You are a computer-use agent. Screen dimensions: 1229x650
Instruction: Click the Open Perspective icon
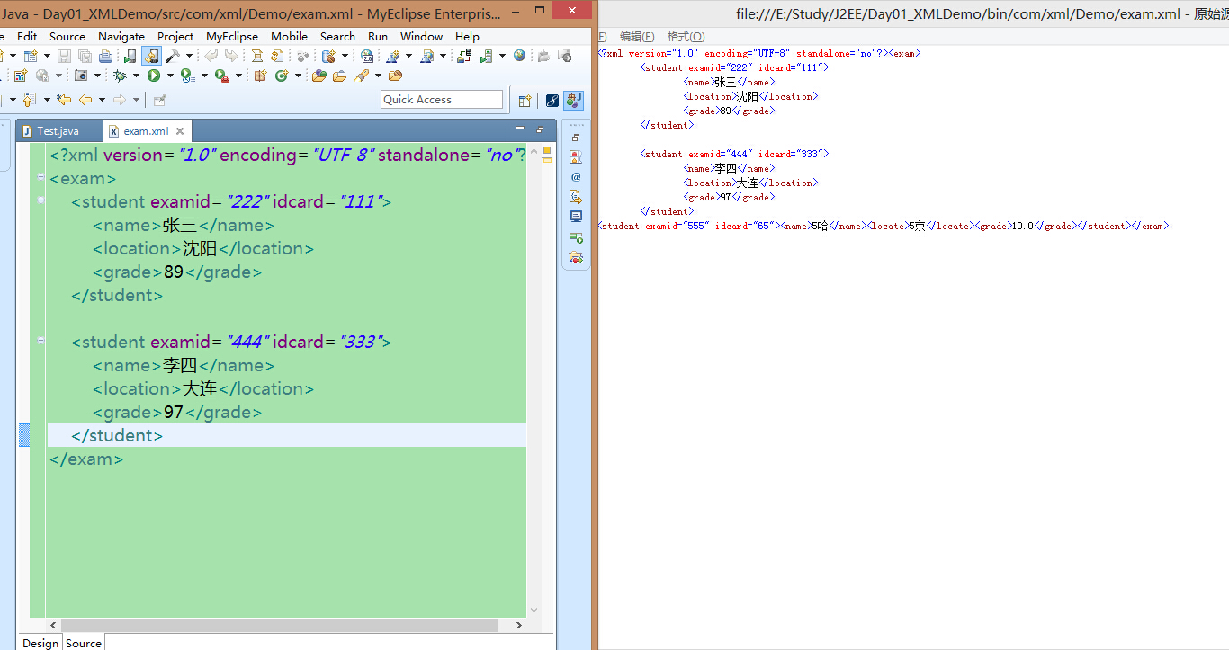[x=525, y=101]
